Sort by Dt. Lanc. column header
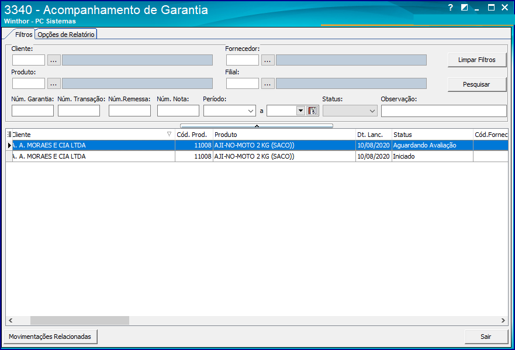515x350 pixels. click(x=374, y=135)
